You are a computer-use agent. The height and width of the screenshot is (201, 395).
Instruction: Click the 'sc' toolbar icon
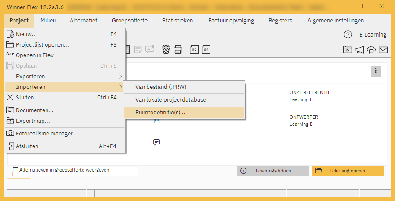tap(194, 50)
